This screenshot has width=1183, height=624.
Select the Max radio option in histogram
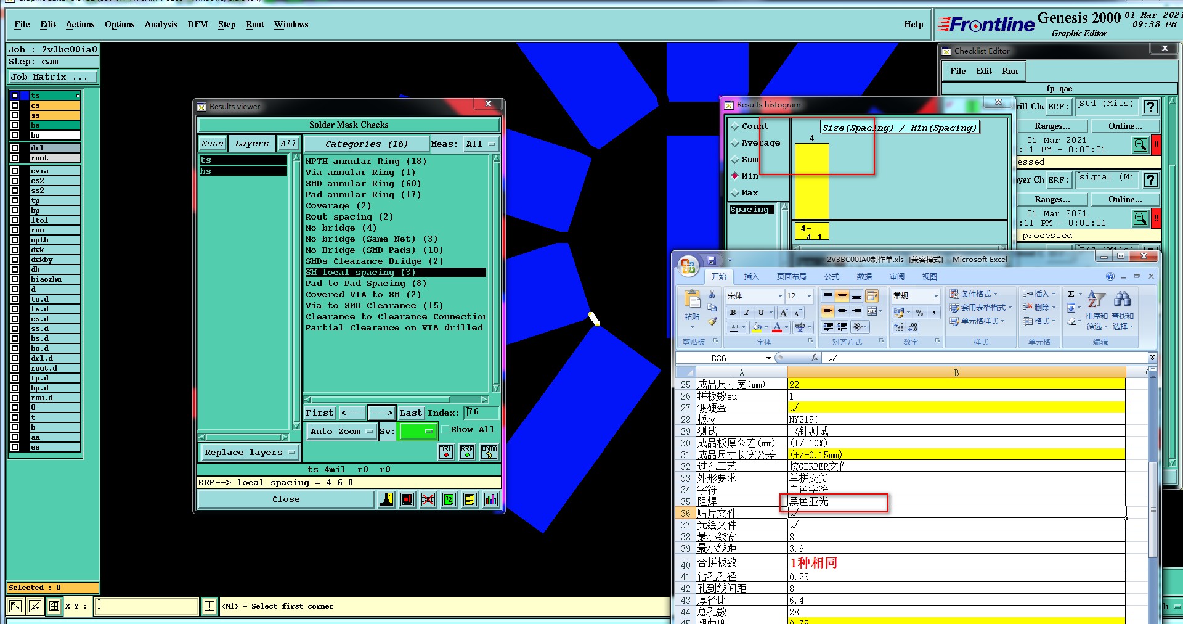(734, 193)
